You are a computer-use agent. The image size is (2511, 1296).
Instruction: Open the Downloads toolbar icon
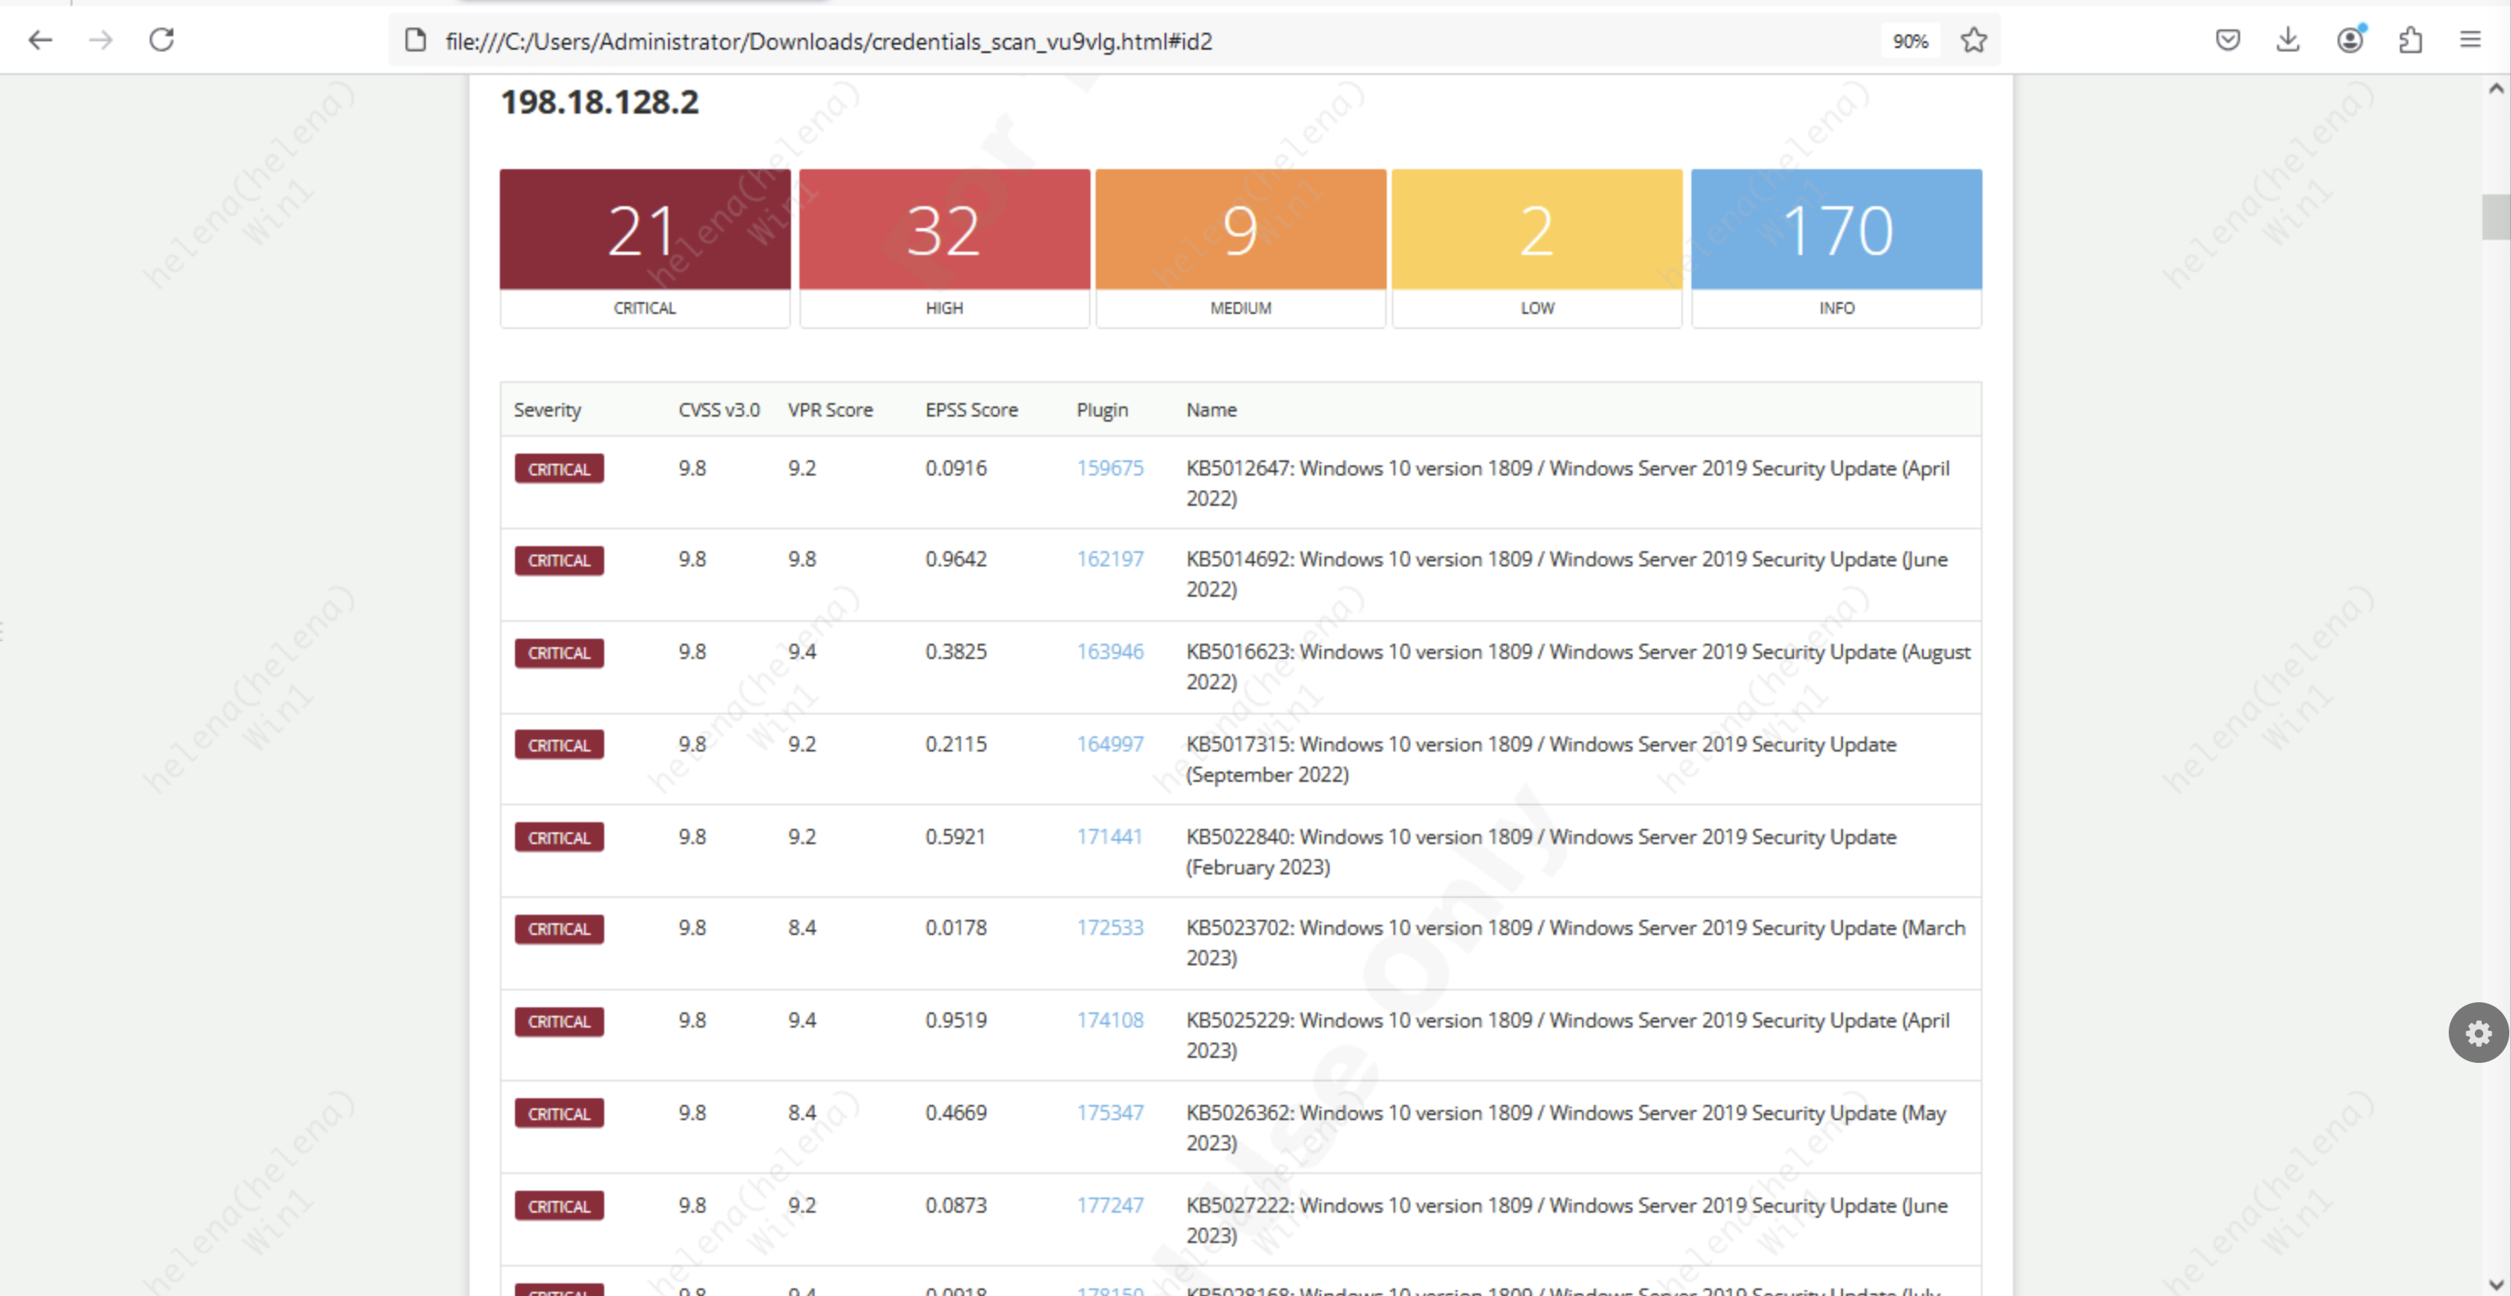tap(2288, 40)
